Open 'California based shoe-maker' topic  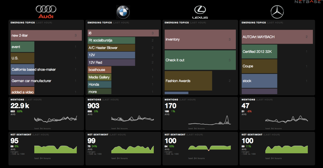coord(22,69)
